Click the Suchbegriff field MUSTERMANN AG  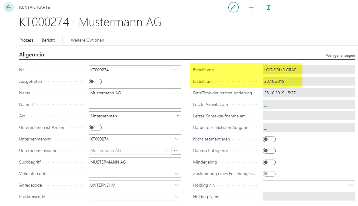[x=135, y=162]
